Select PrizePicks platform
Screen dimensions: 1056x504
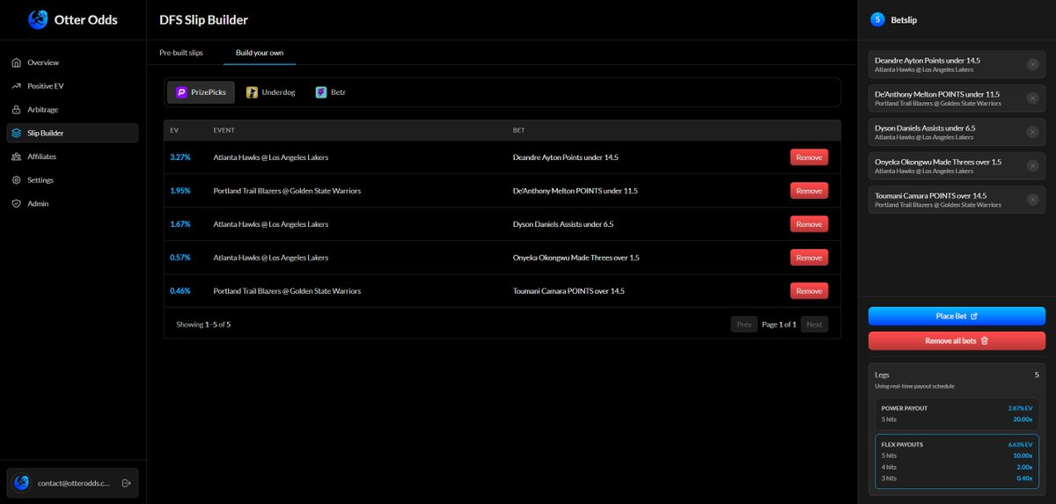point(201,92)
